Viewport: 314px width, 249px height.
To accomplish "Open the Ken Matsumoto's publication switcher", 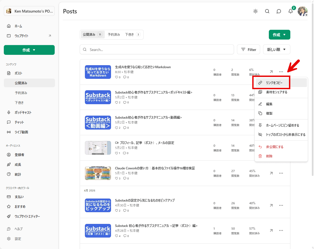I will coord(29,11).
